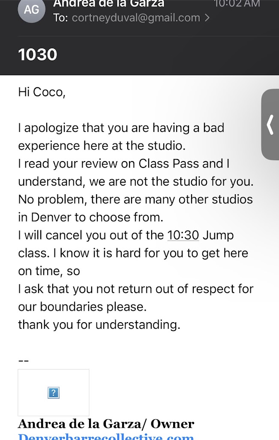Open the underlined 10:30 time link

(x=183, y=235)
